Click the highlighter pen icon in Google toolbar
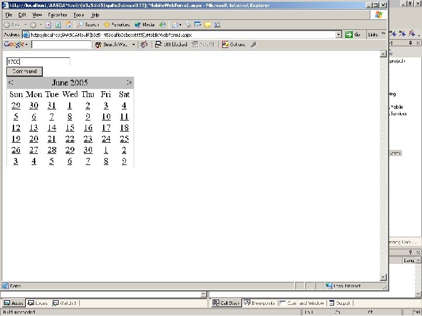 (253, 44)
